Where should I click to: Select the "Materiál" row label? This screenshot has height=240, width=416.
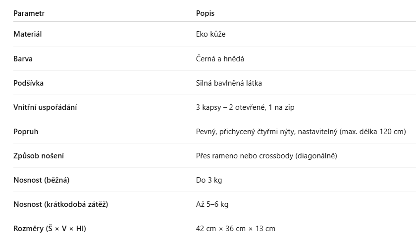[27, 34]
